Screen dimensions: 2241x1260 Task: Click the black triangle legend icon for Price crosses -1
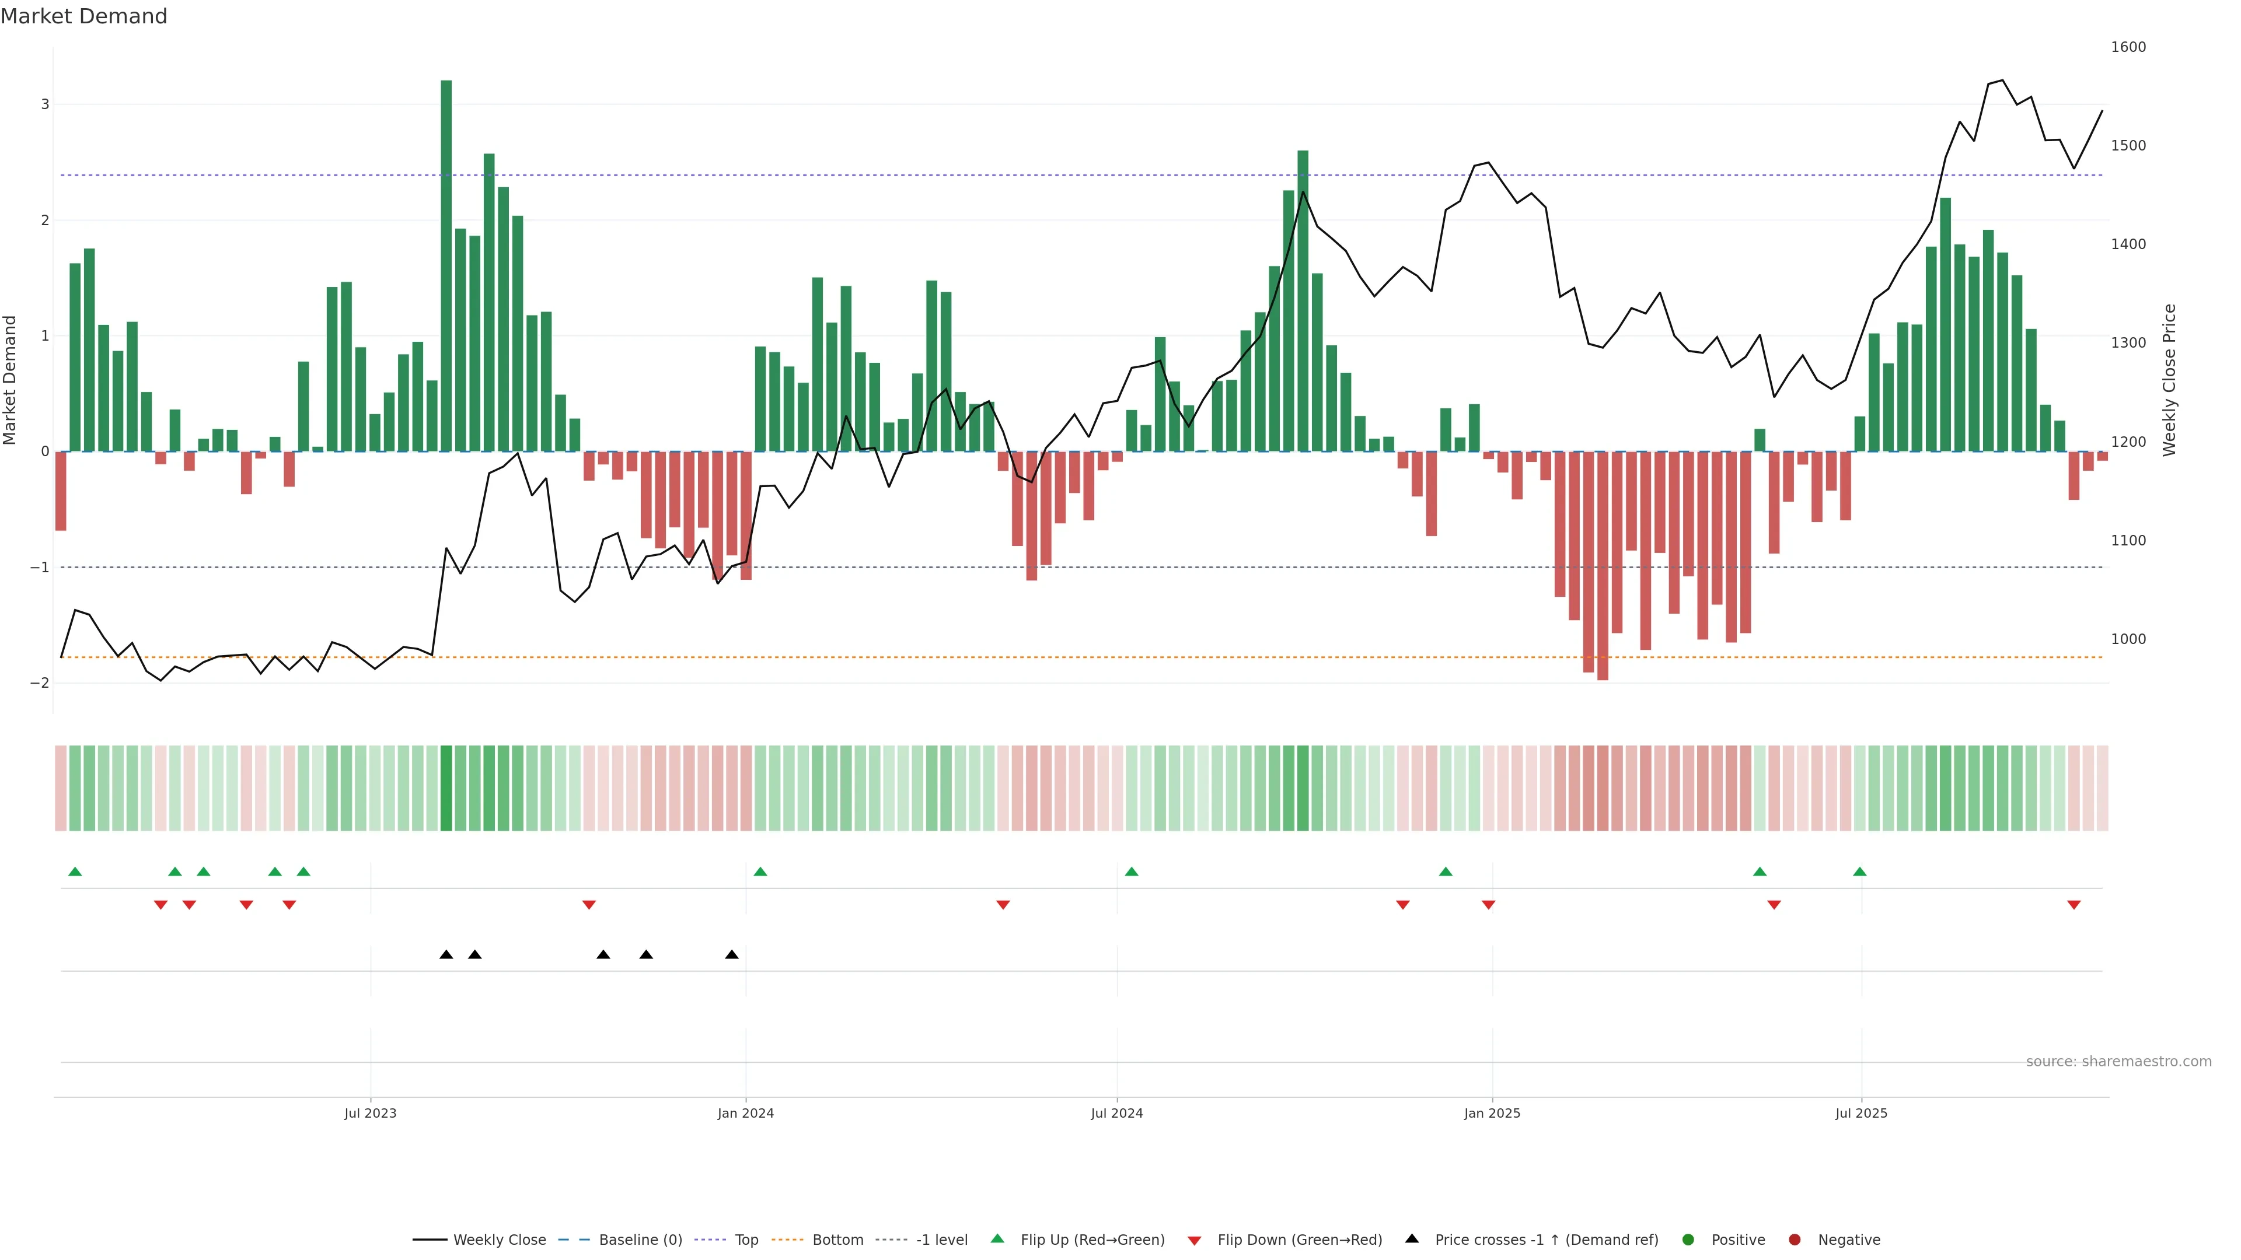(1412, 1238)
